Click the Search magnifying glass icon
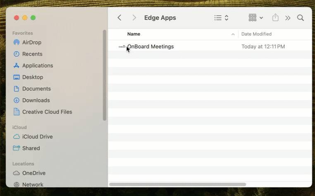The image size is (315, 196). [301, 18]
